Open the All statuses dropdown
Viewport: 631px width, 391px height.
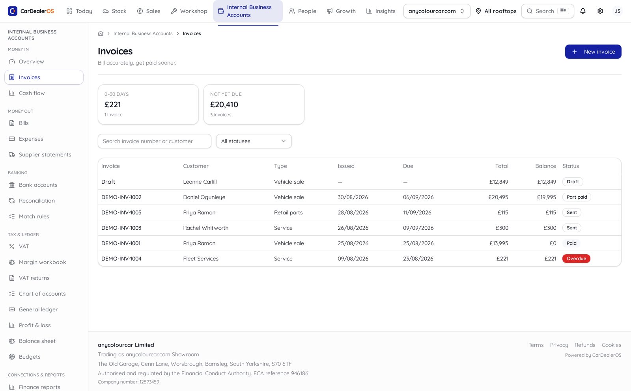[x=254, y=141]
